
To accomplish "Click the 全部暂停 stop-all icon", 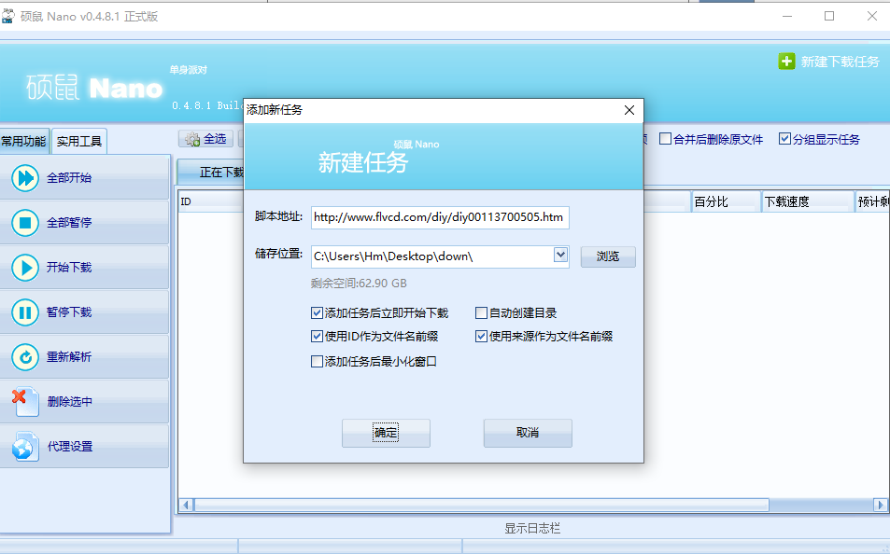I will tap(25, 223).
